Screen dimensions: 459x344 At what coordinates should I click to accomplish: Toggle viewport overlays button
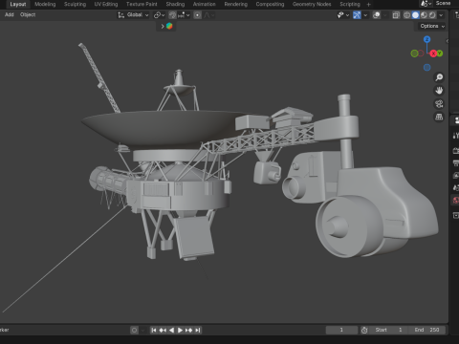(377, 15)
